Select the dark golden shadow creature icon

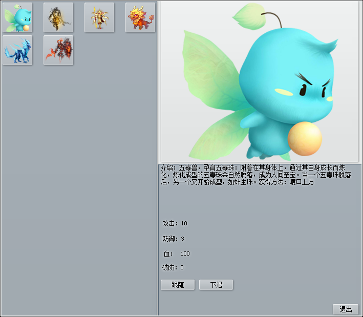tap(58, 17)
